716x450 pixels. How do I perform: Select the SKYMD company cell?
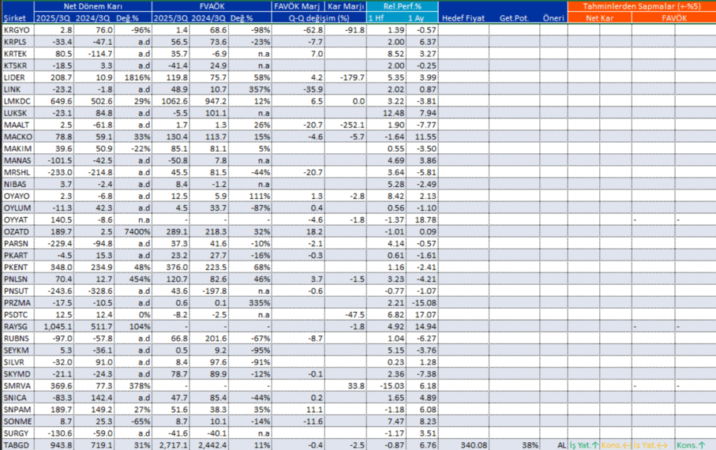pos(17,374)
